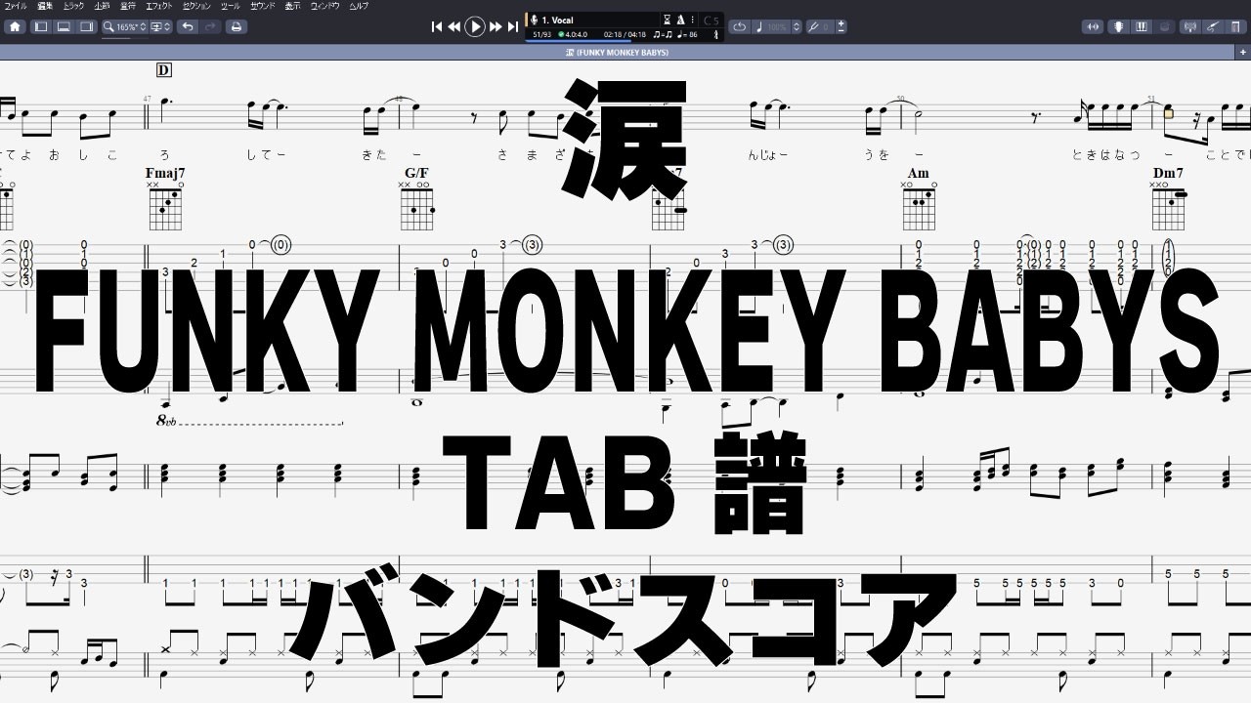
Task: Open the セクション (Section) menu
Action: (x=197, y=6)
